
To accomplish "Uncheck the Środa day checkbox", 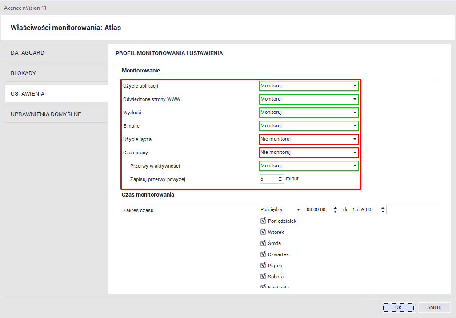I will coord(263,243).
